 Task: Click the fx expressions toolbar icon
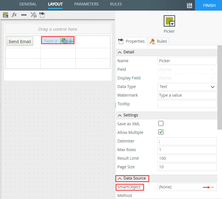pyautogui.click(x=14, y=15)
